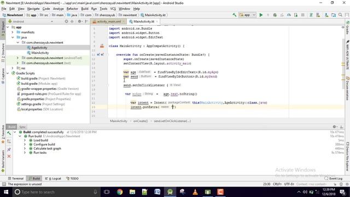Click onCreate() in the editor breadcrumb
This screenshot has width=350, height=197.
pyautogui.click(x=141, y=121)
